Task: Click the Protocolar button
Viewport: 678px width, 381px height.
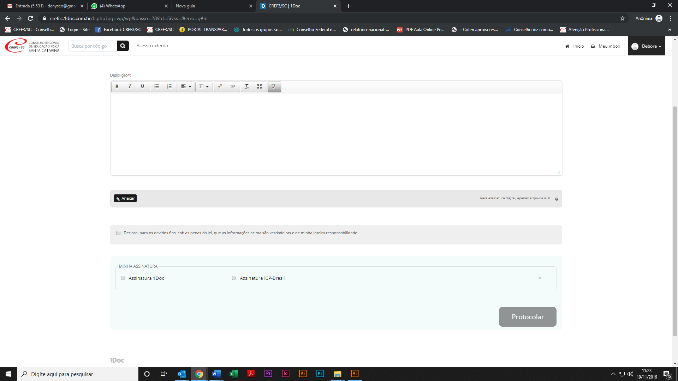Action: click(528, 317)
